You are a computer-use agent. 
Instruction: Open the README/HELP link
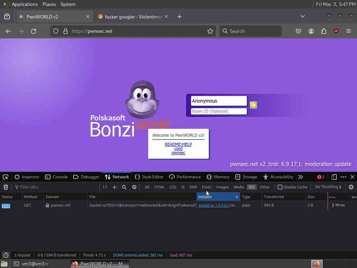point(178,144)
